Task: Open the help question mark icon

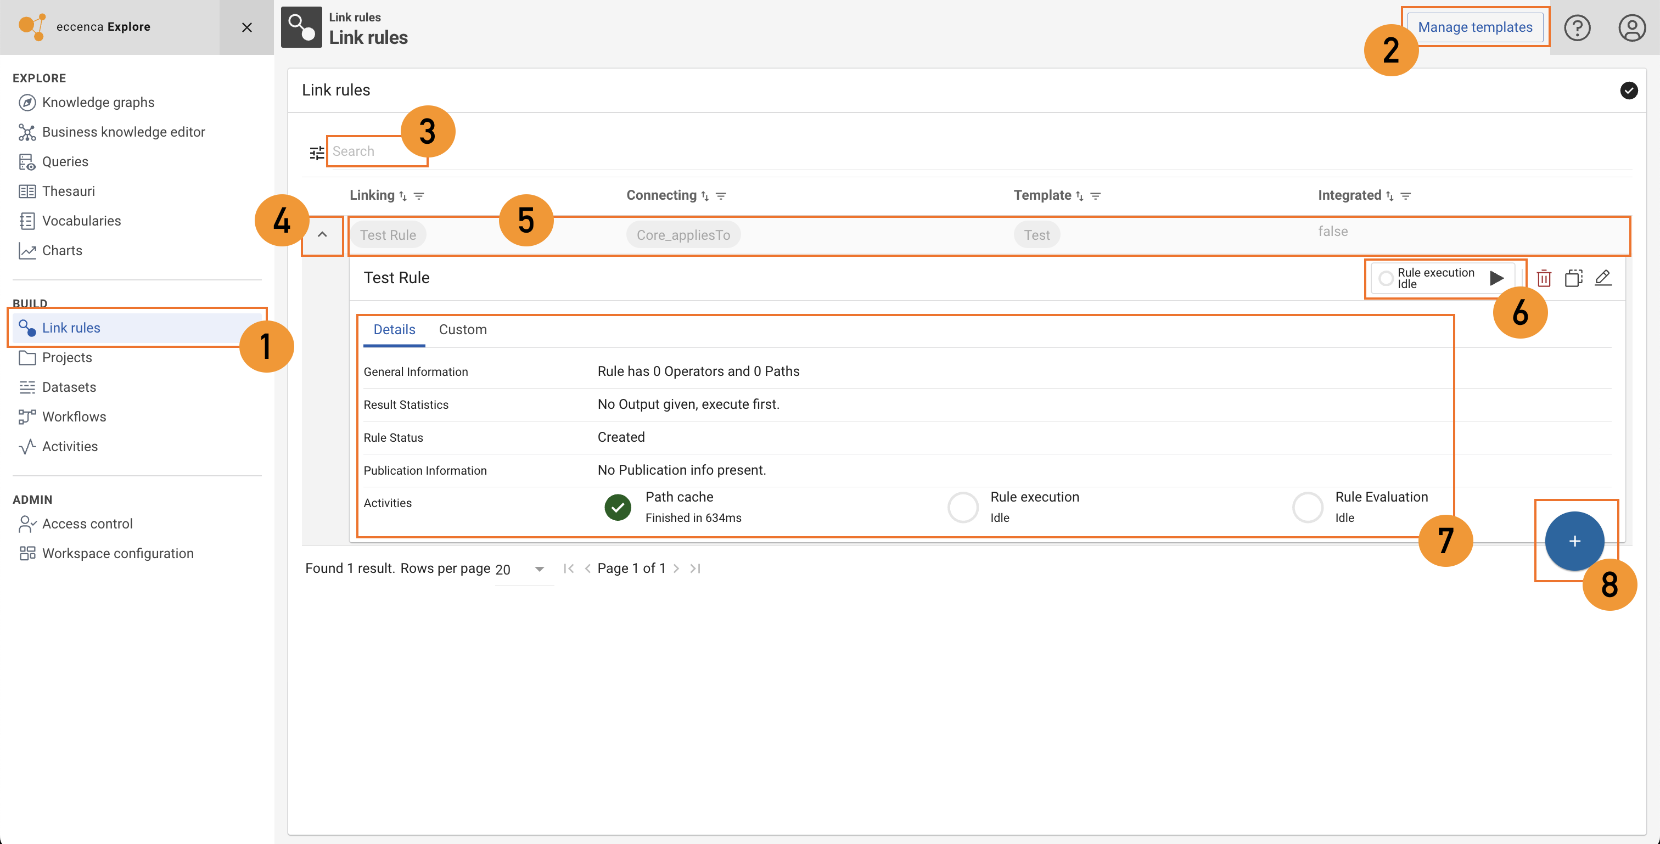Action: [x=1577, y=27]
